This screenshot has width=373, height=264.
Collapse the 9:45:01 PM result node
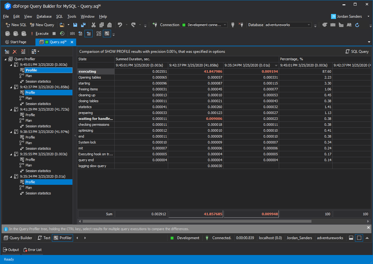pos(11,65)
